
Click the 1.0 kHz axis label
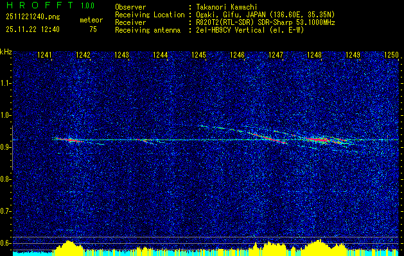pos(4,116)
